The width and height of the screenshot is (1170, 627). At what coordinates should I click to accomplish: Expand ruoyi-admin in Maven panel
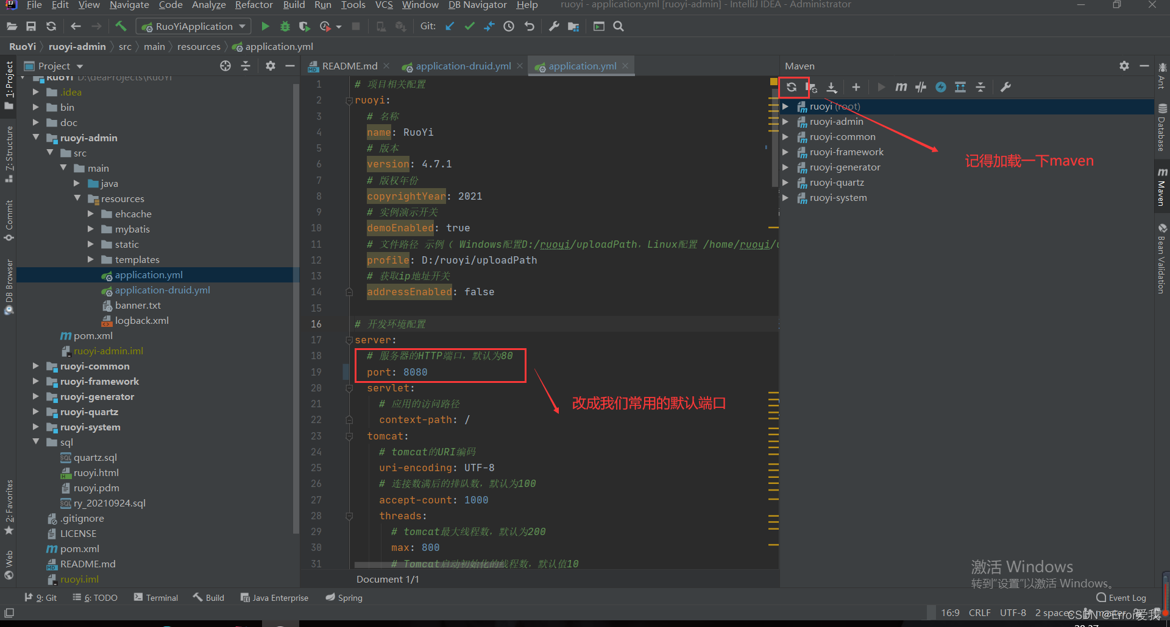pos(785,122)
